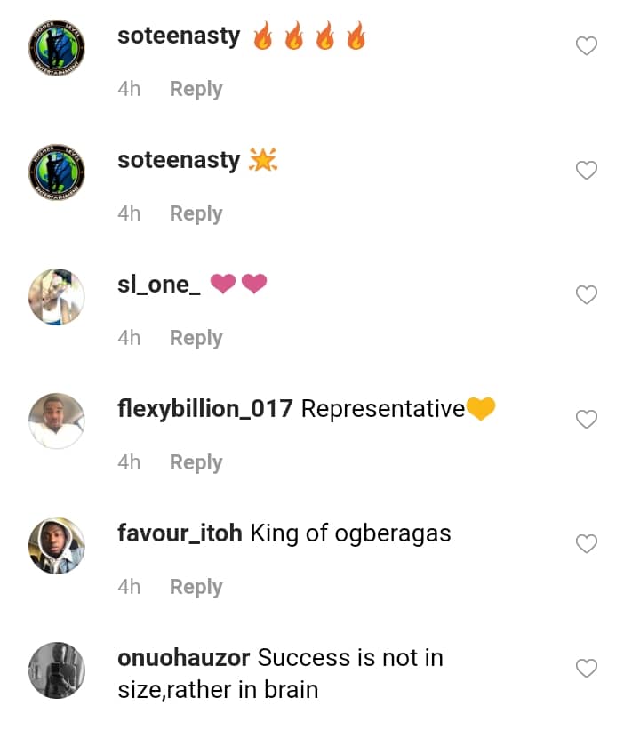
Task: Tap the heart on sl_one_'s comment
Action: [x=587, y=295]
